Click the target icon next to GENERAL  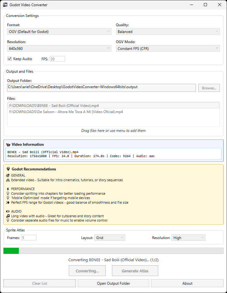tap(8, 175)
